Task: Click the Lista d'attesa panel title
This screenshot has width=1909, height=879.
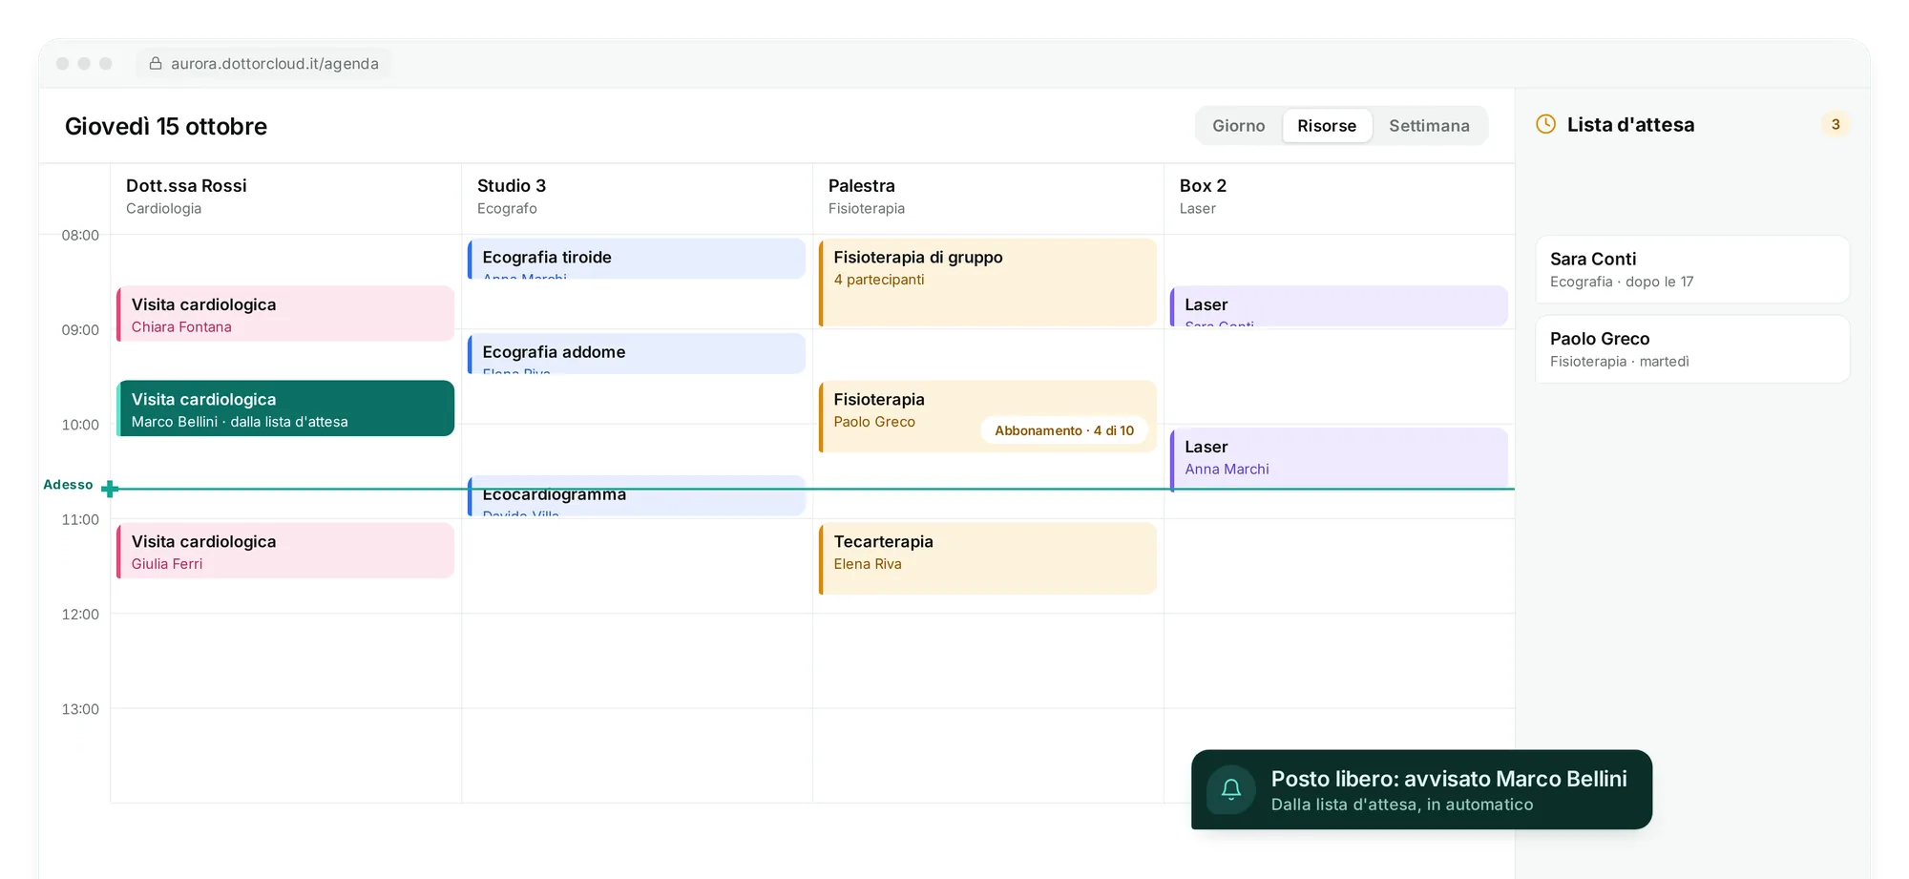Action: (1630, 124)
